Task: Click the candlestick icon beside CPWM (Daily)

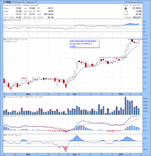Action: (4, 39)
